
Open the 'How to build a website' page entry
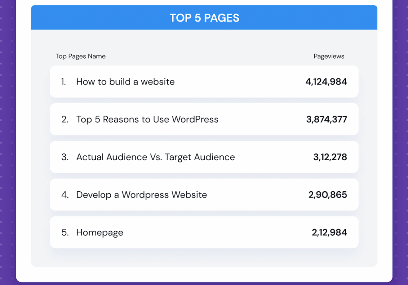click(x=125, y=82)
